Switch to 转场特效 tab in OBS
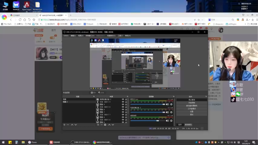Viewport: 258px width, 145px height. [188, 125]
